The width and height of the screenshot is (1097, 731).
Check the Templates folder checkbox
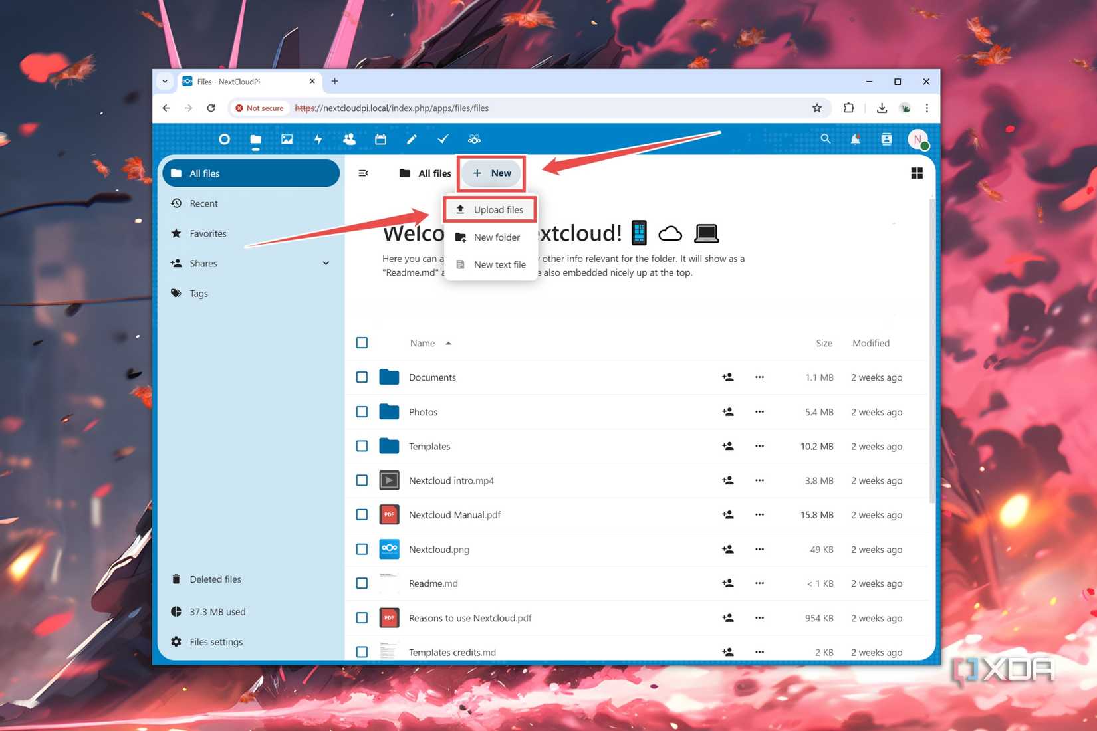(x=362, y=446)
